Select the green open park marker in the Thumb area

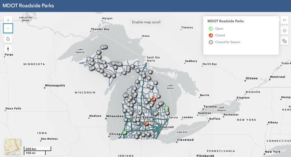click(x=166, y=108)
